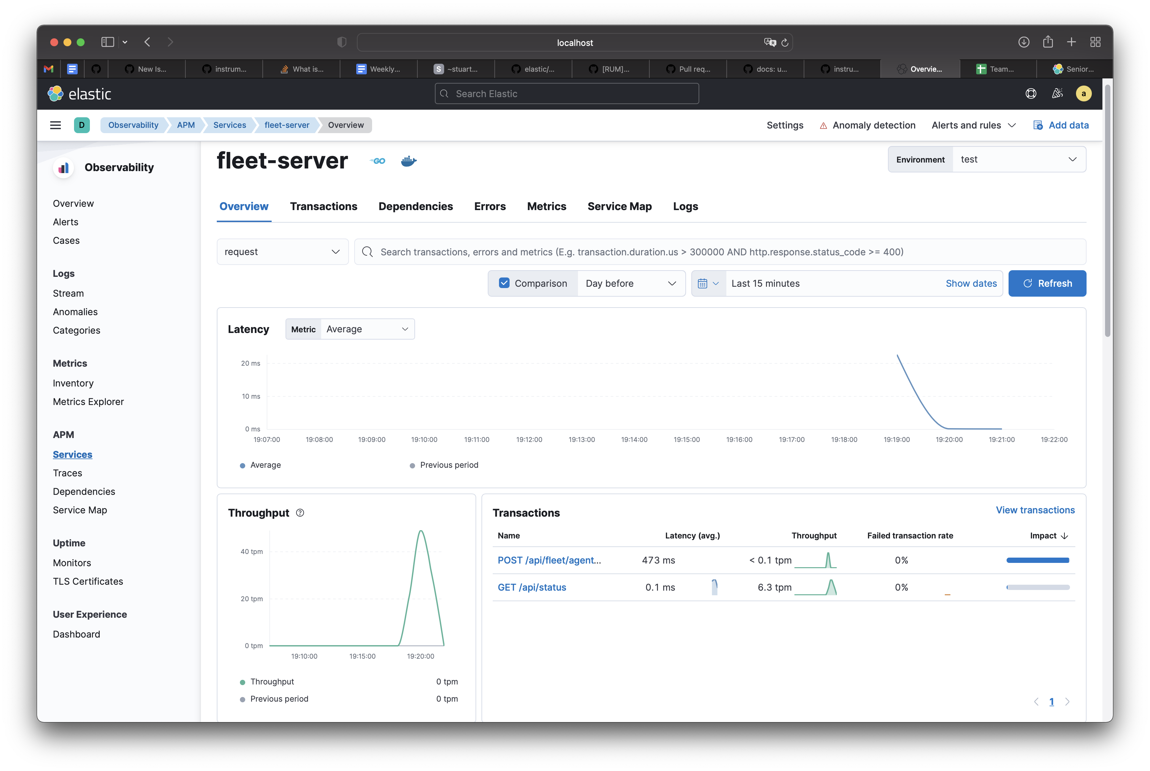The image size is (1150, 771).
Task: Open the hamburger navigation menu icon
Action: click(56, 125)
